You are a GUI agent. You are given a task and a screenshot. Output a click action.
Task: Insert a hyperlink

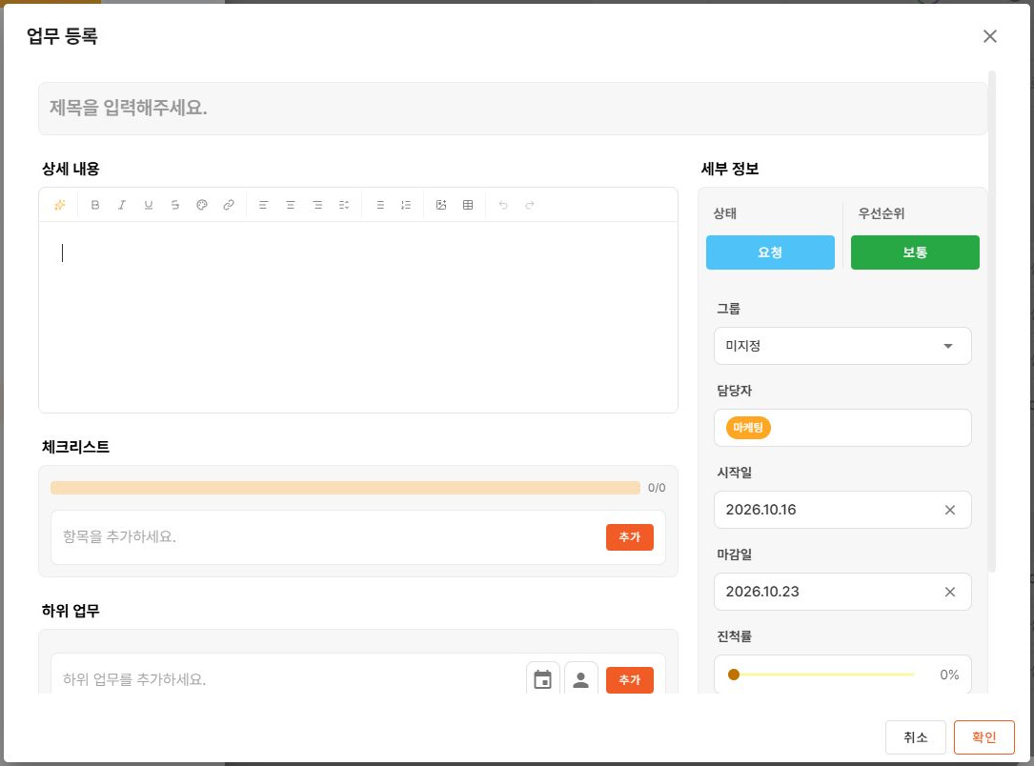pyautogui.click(x=229, y=205)
